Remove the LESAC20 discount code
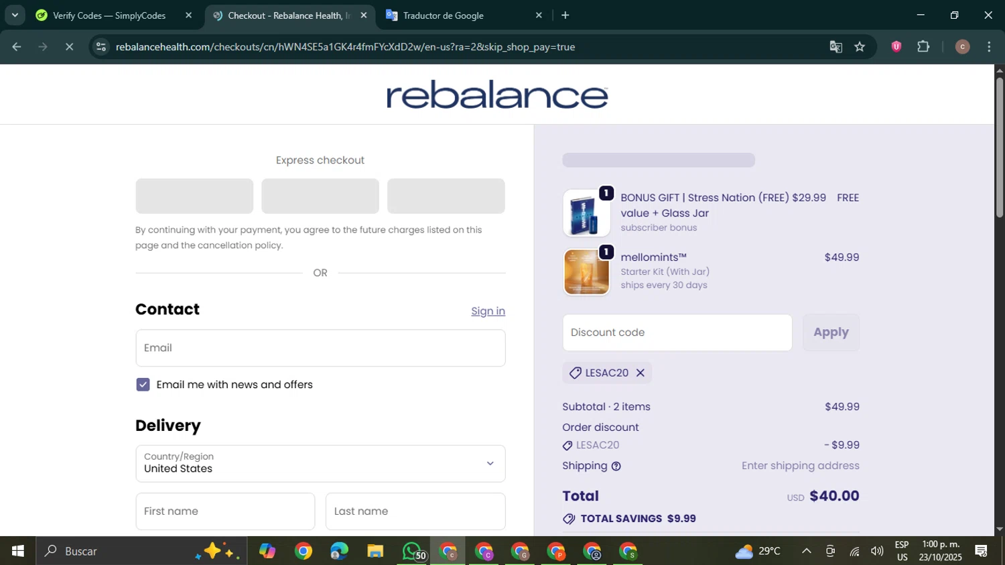 point(641,373)
